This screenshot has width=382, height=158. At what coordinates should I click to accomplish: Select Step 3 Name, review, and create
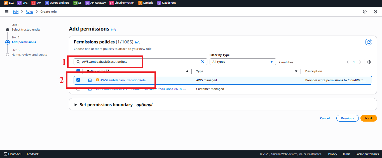[x=29, y=55]
